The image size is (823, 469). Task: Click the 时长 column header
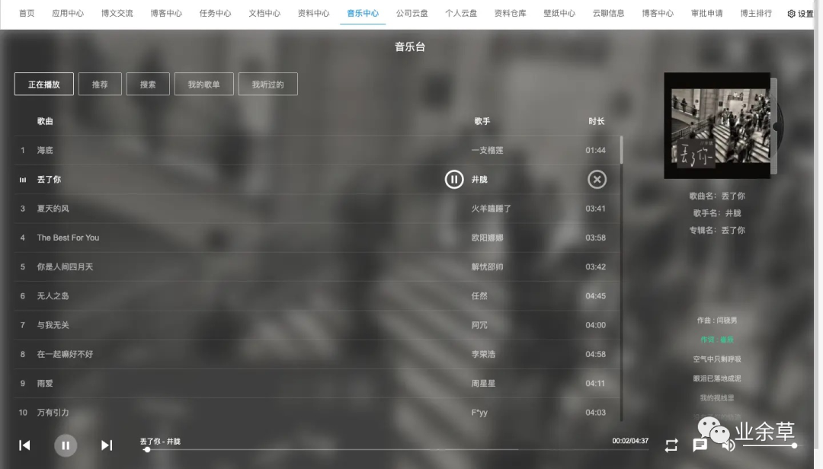point(596,121)
